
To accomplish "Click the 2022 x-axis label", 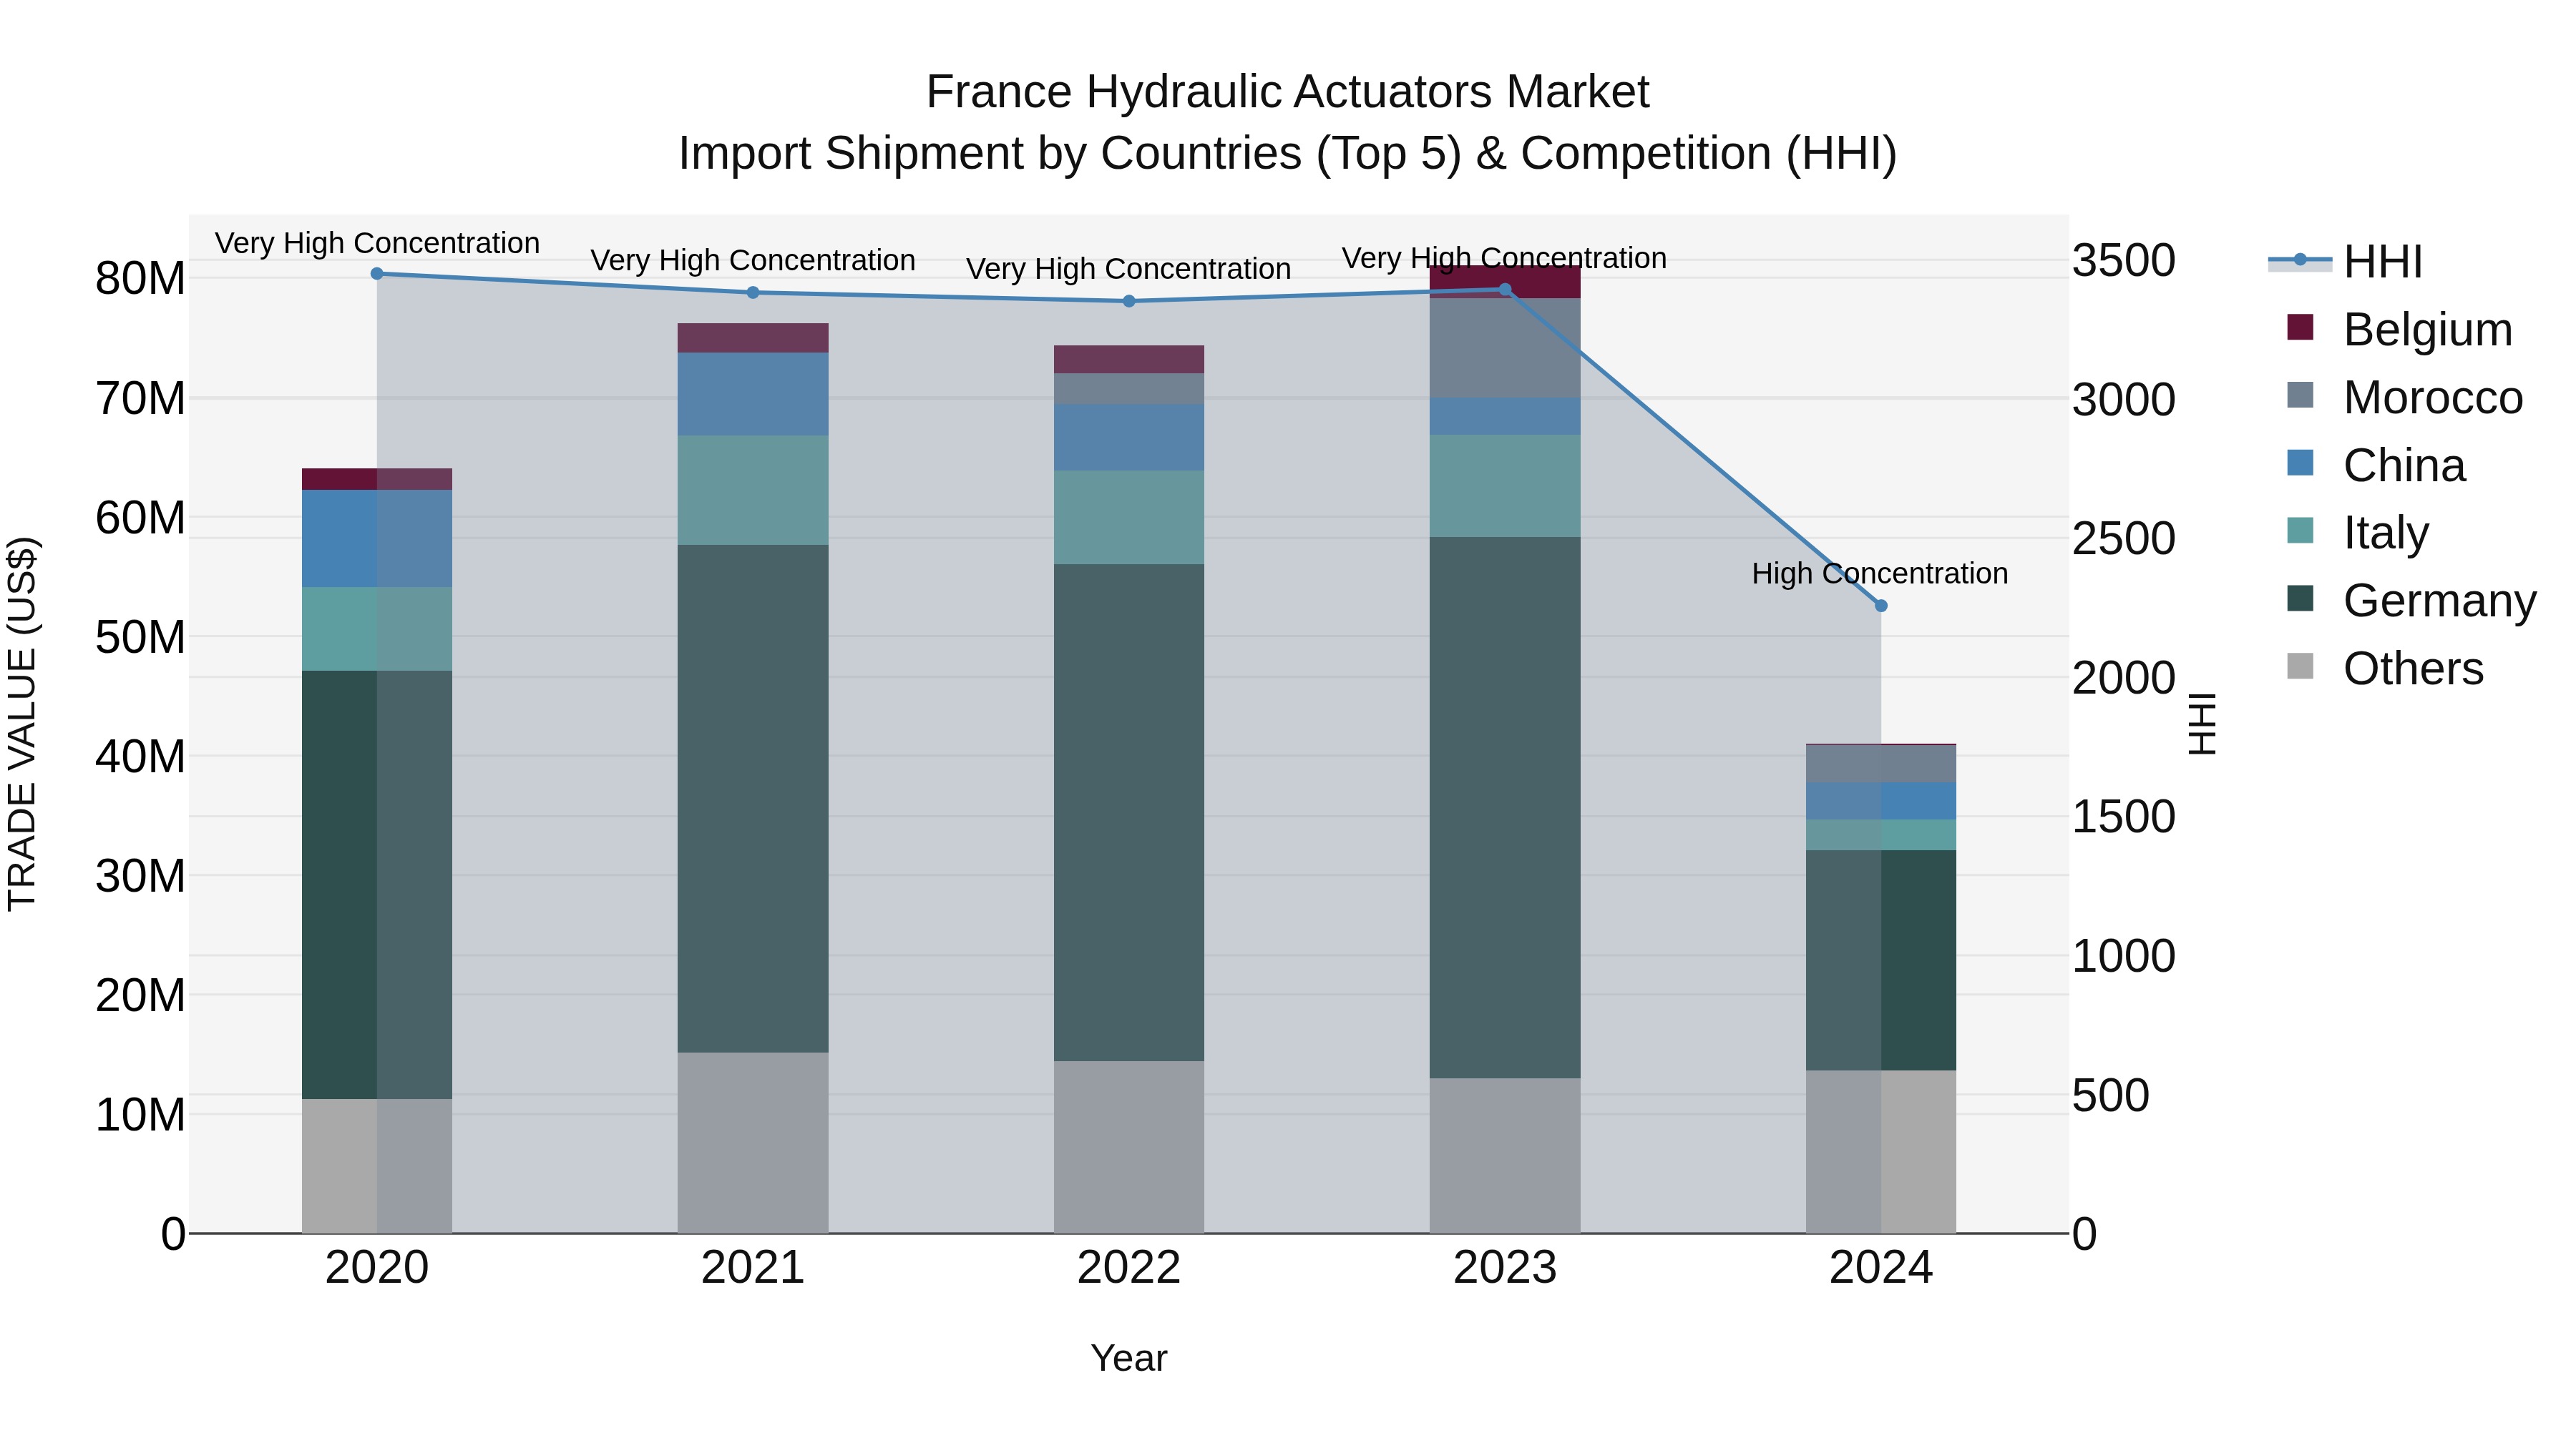I will (x=1129, y=1268).
